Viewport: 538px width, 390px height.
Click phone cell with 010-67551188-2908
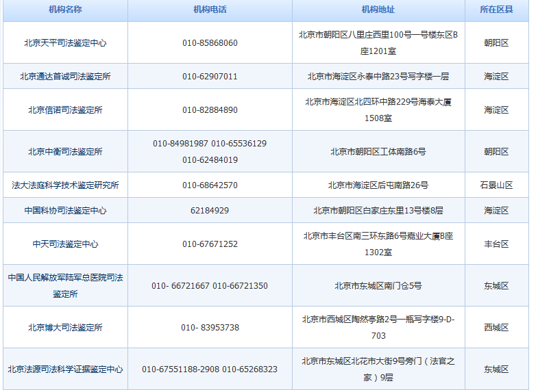pyautogui.click(x=210, y=369)
